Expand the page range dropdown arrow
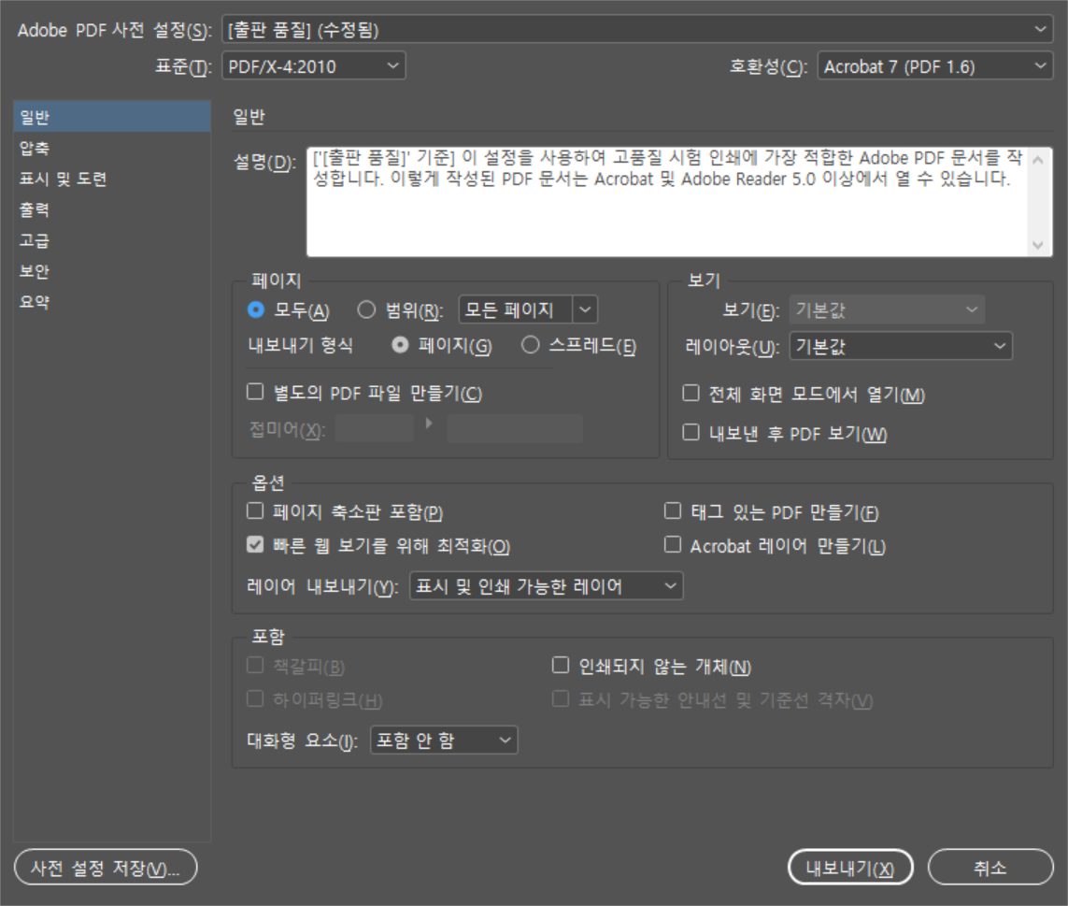Viewport: 1068px width, 906px height. click(585, 310)
